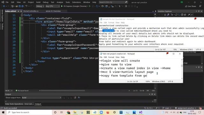
Task: Click Show All Files icon in Solution Explorer
Action: pyautogui.click(x=185, y=15)
